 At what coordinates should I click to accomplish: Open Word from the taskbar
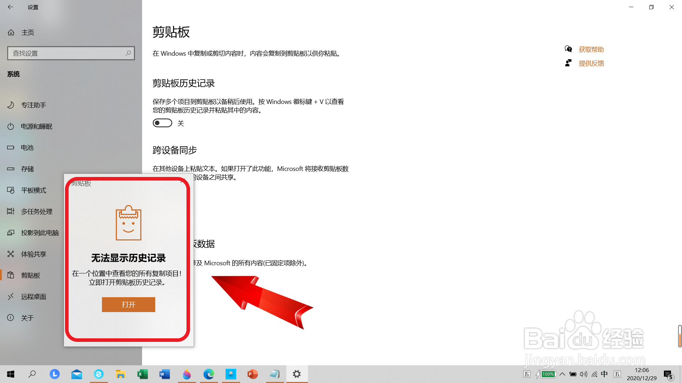coord(164,374)
